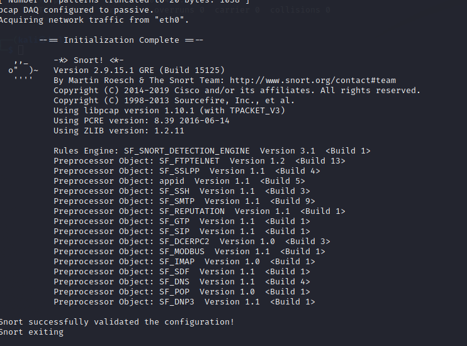This screenshot has width=467, height=346.
Task: Click the libpcap version 1.10.1 line
Action: click(169, 111)
